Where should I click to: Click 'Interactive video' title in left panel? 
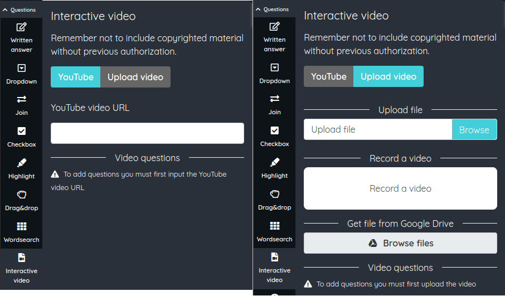pyautogui.click(x=93, y=16)
